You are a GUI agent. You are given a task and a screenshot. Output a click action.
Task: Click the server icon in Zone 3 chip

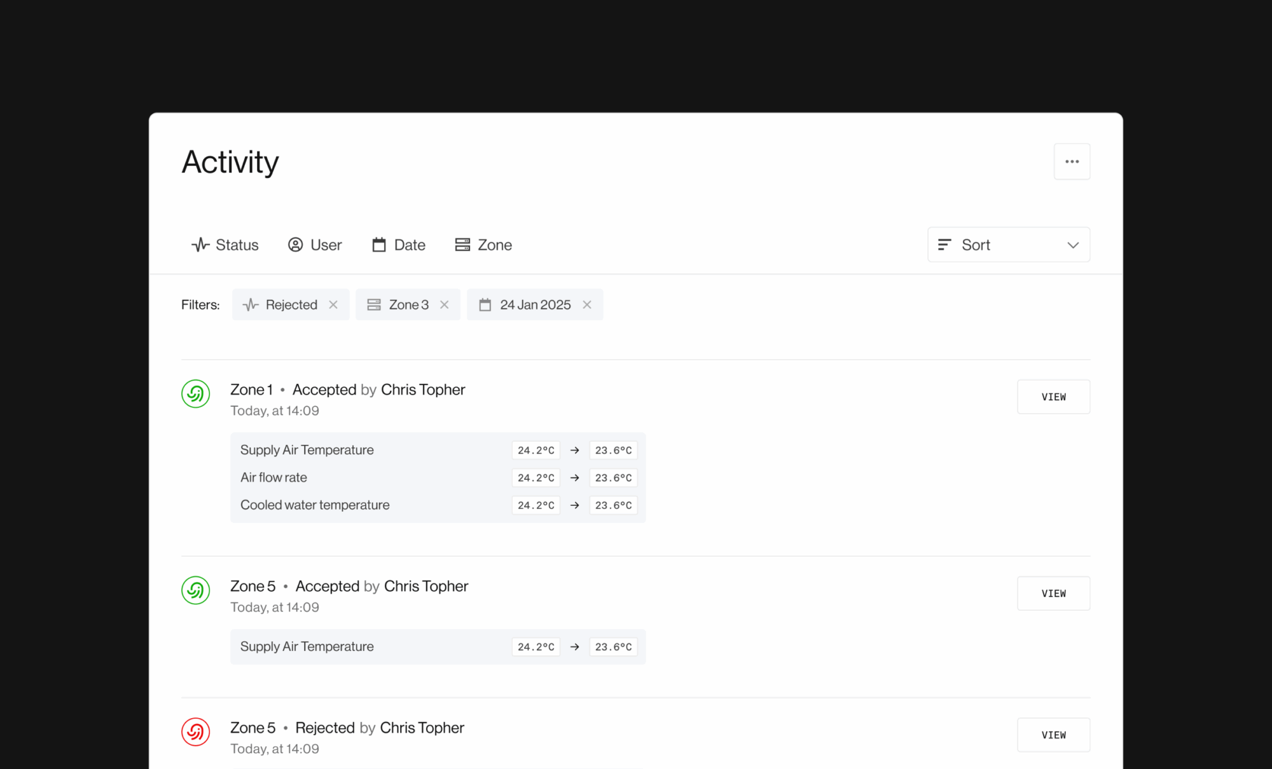click(x=374, y=305)
